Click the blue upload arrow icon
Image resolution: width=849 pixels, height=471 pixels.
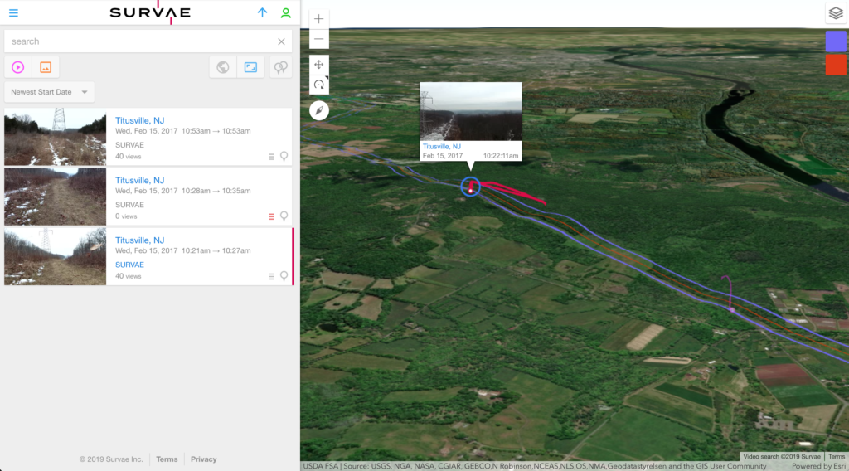[263, 13]
